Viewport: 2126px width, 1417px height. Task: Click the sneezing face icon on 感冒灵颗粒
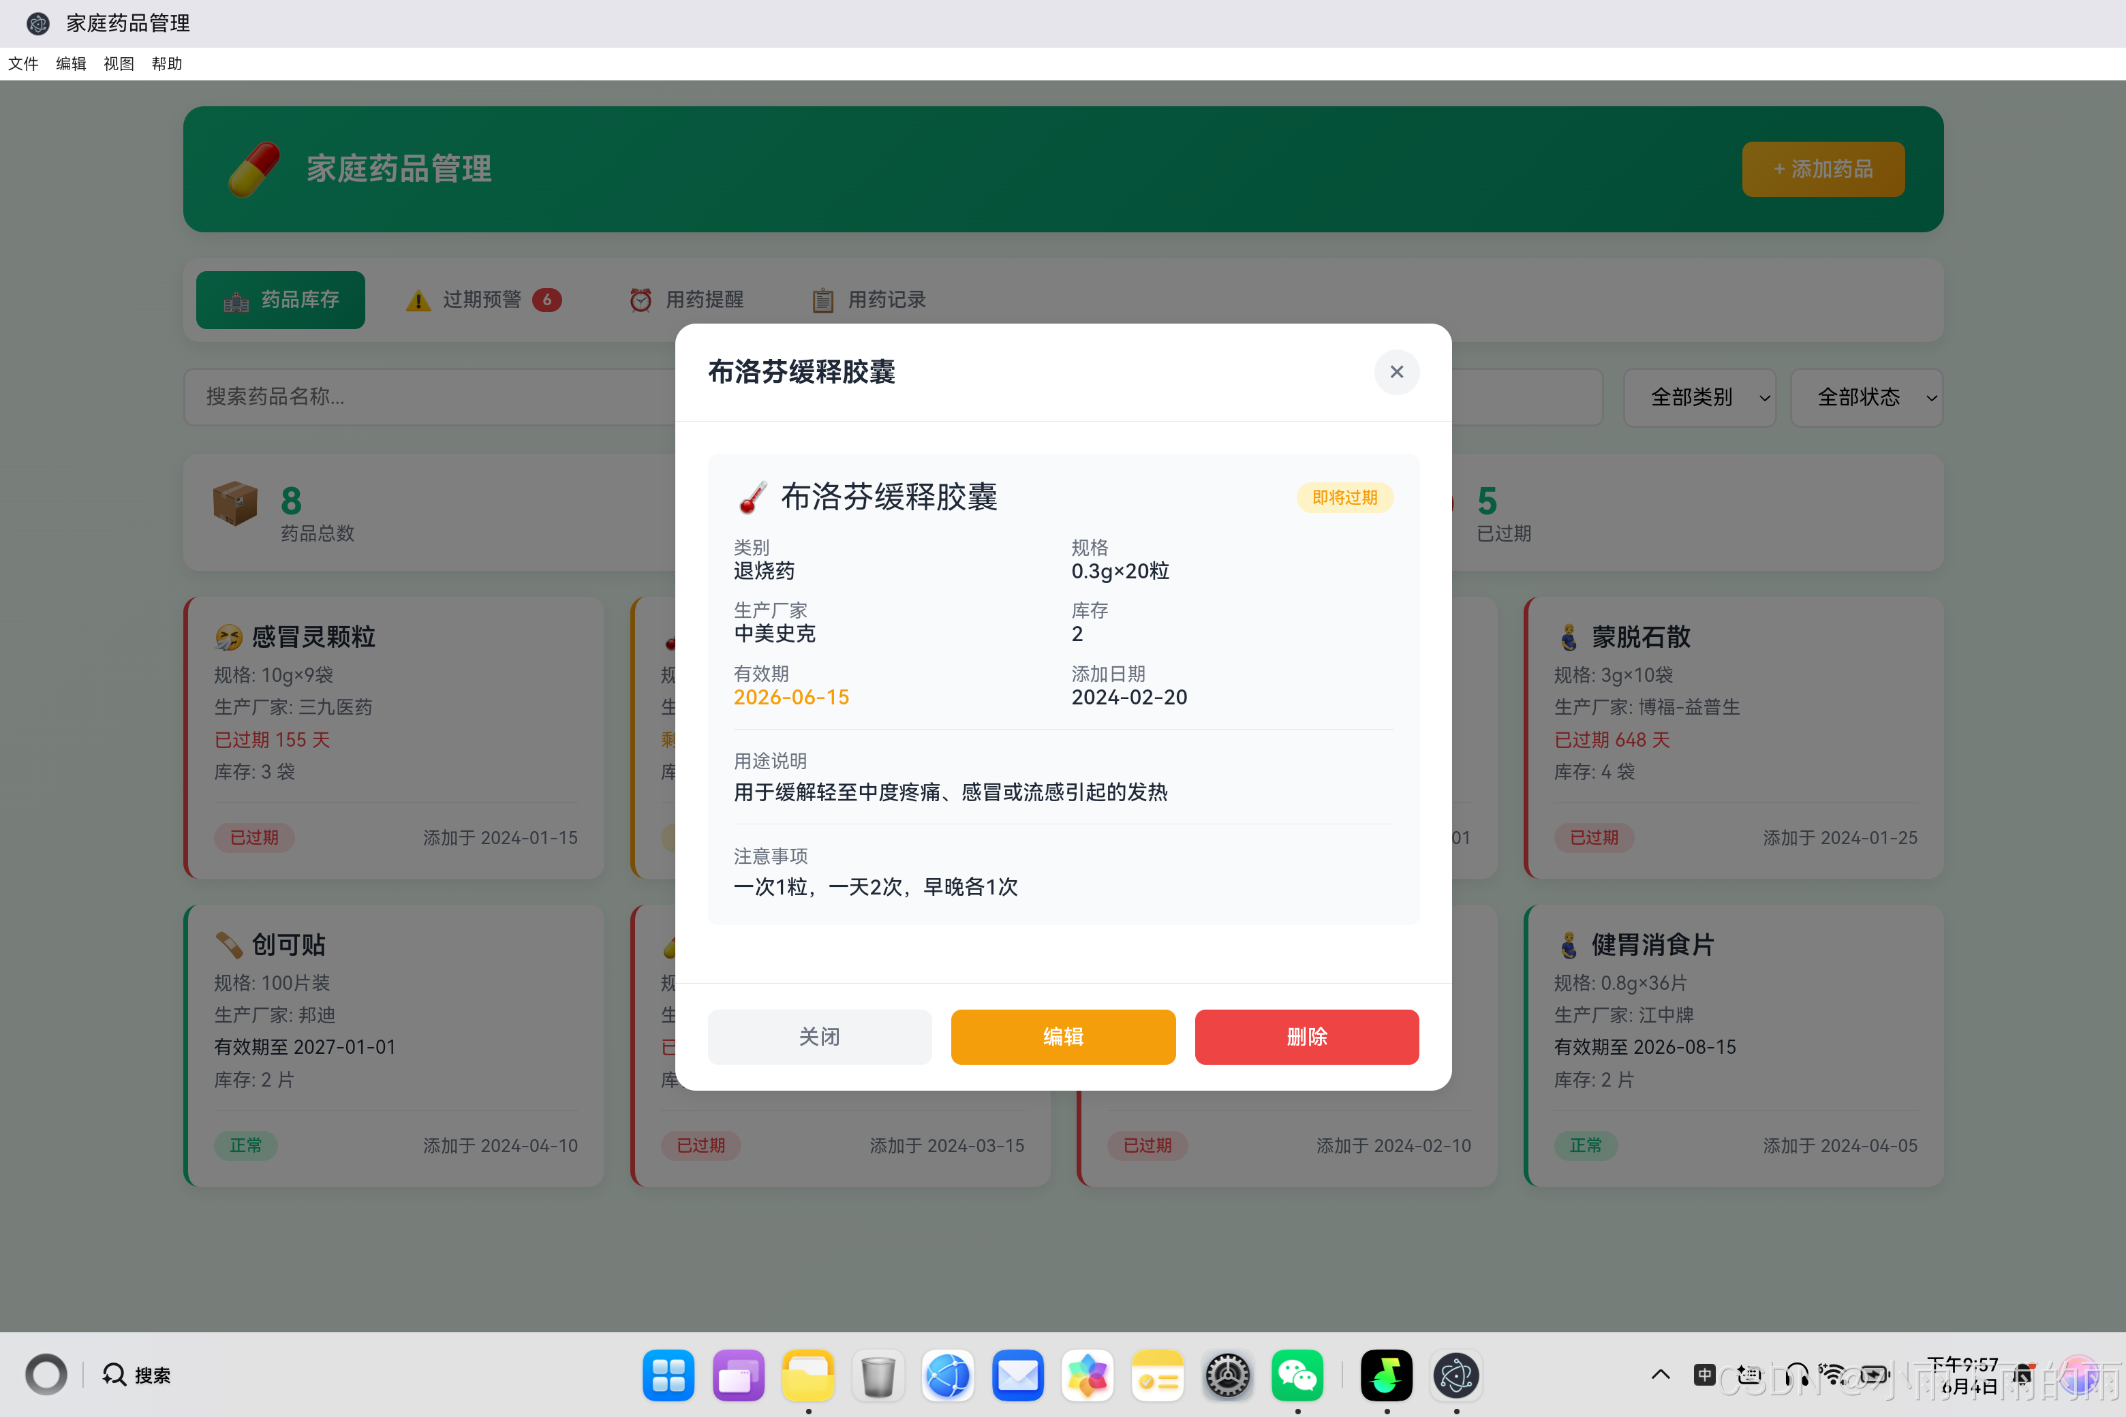[x=229, y=637]
